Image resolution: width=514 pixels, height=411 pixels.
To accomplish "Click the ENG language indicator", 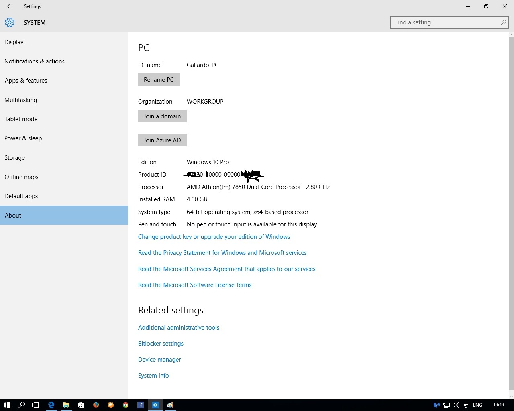I will tap(477, 405).
